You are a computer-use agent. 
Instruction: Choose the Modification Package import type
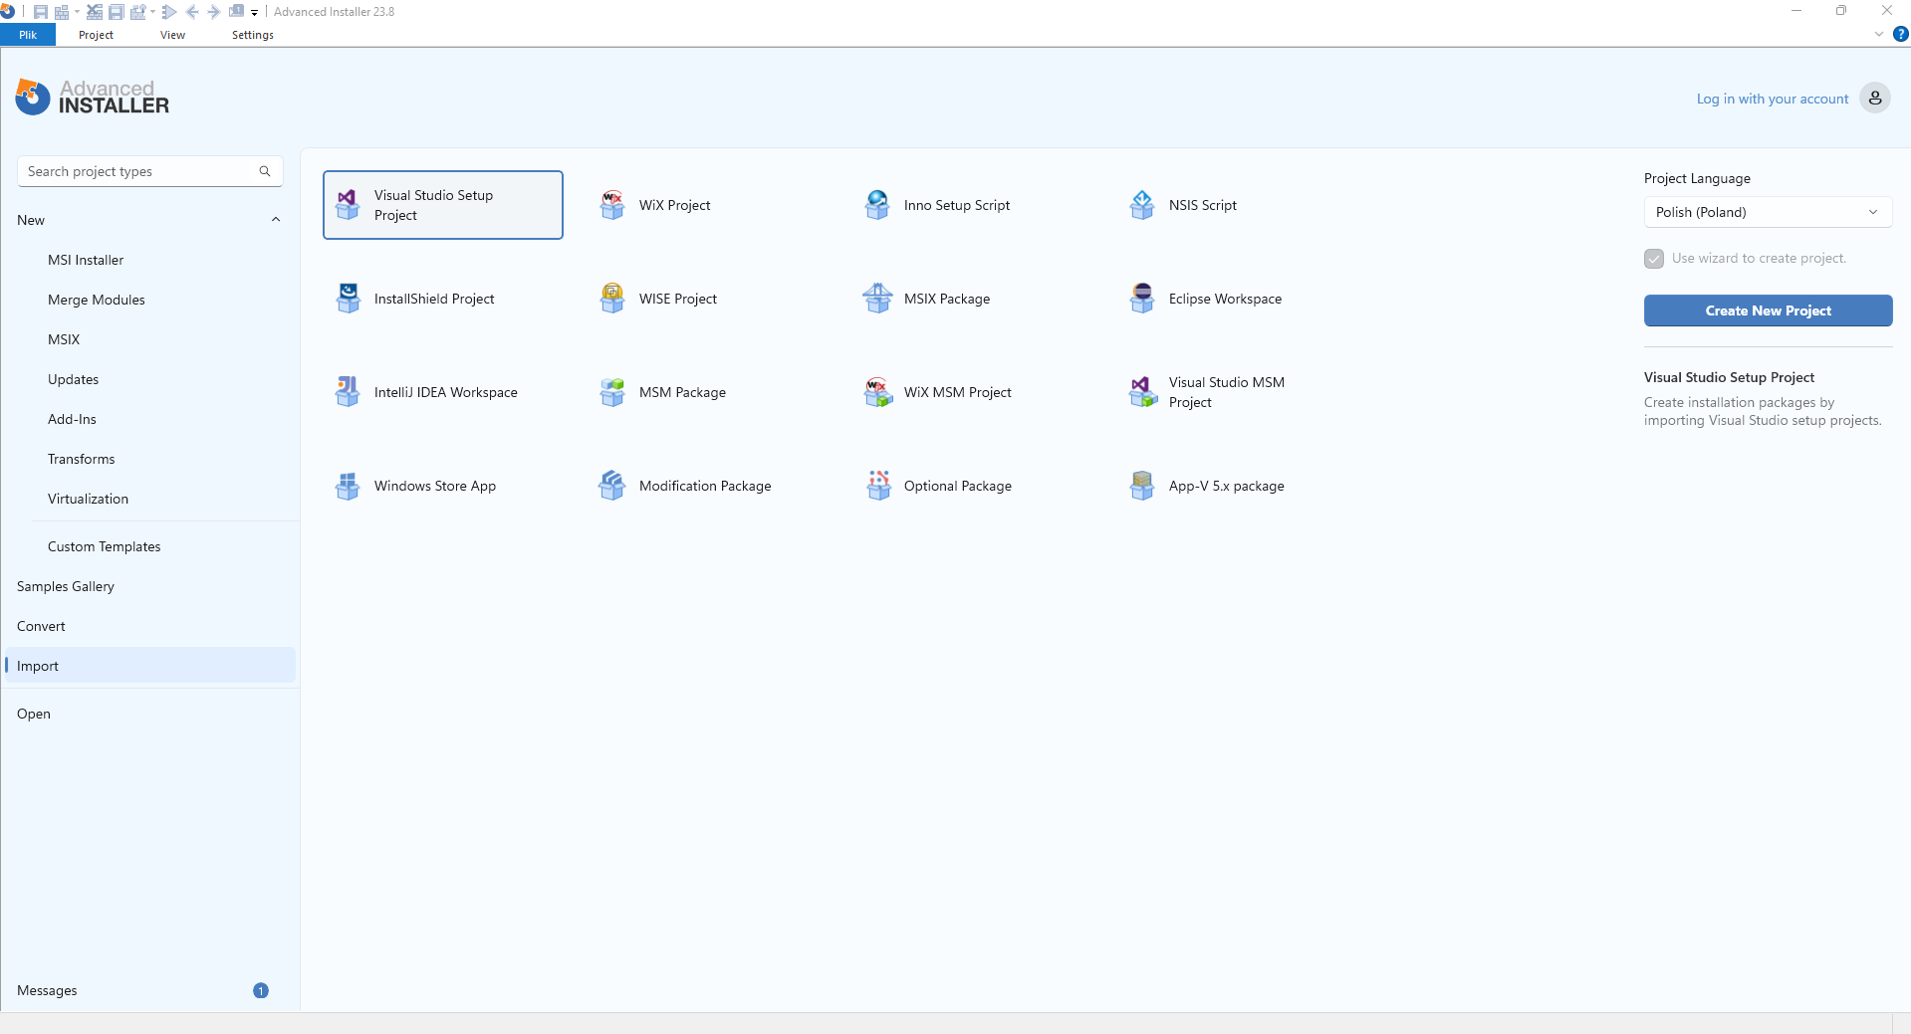tap(685, 486)
